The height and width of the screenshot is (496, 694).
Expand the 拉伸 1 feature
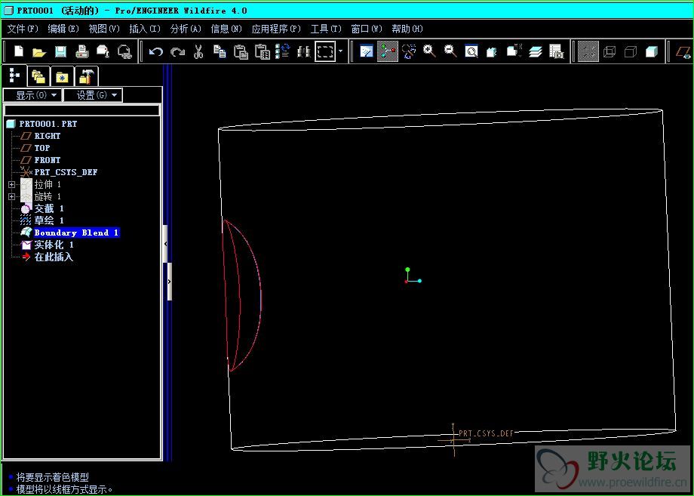pos(11,184)
